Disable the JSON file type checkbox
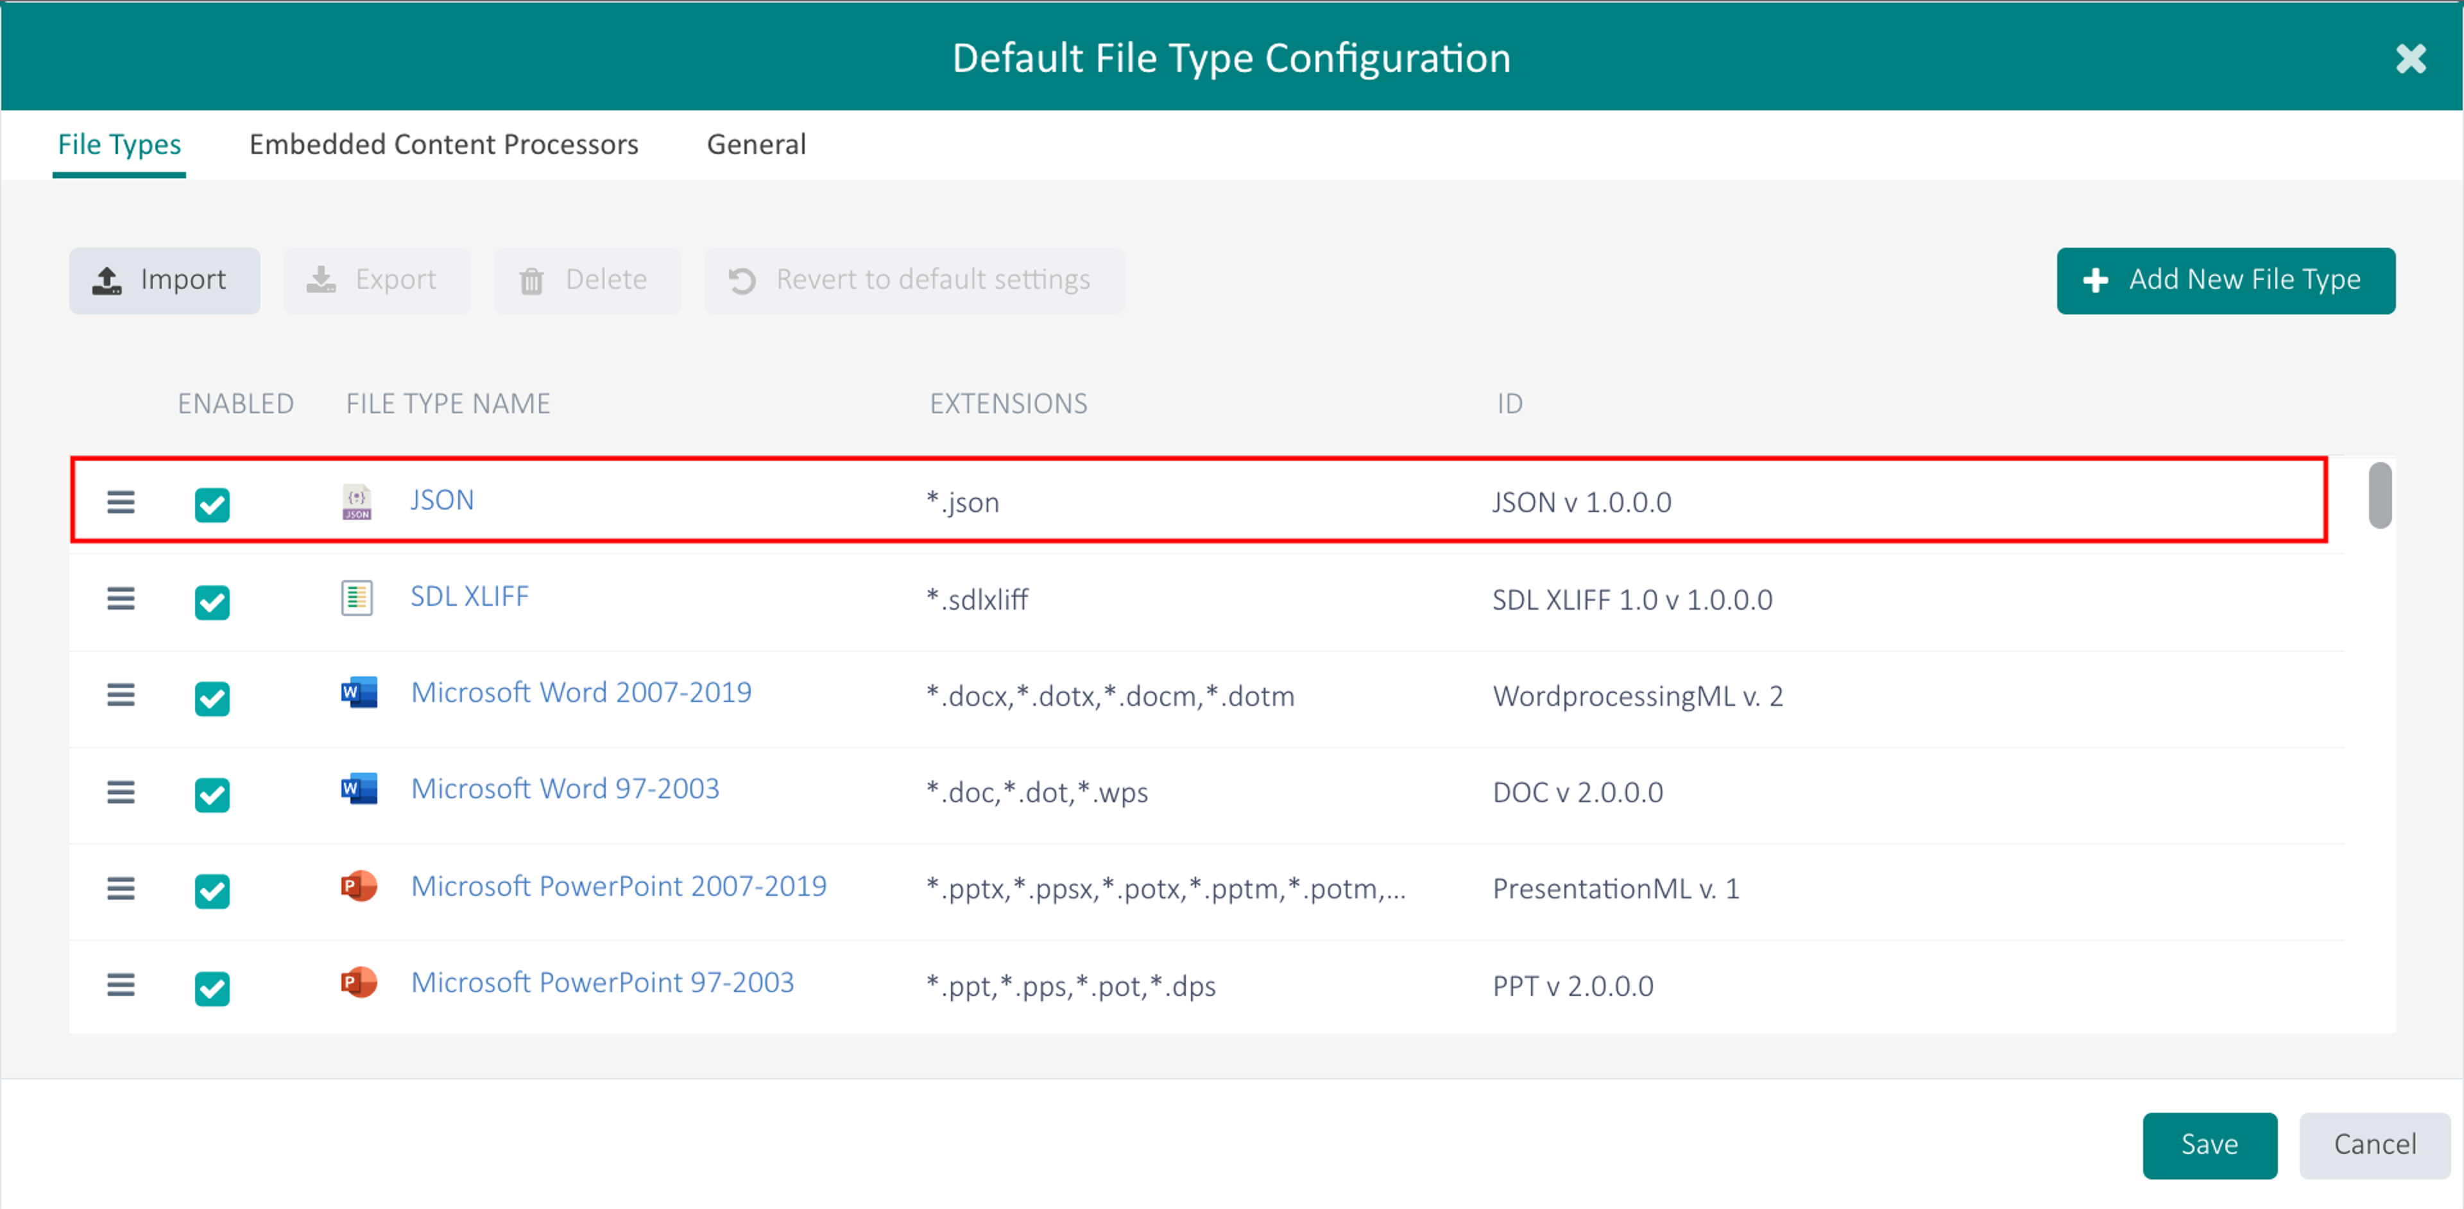Screen dimensions: 2464x1209 [x=212, y=504]
